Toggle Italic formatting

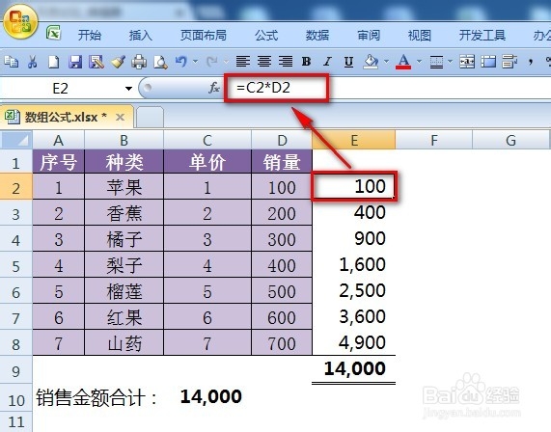[x=327, y=62]
